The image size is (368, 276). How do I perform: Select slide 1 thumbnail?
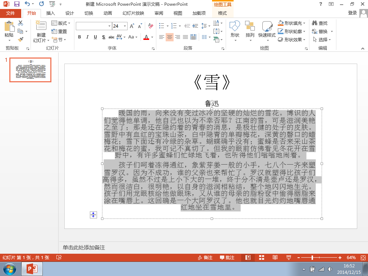point(30,70)
